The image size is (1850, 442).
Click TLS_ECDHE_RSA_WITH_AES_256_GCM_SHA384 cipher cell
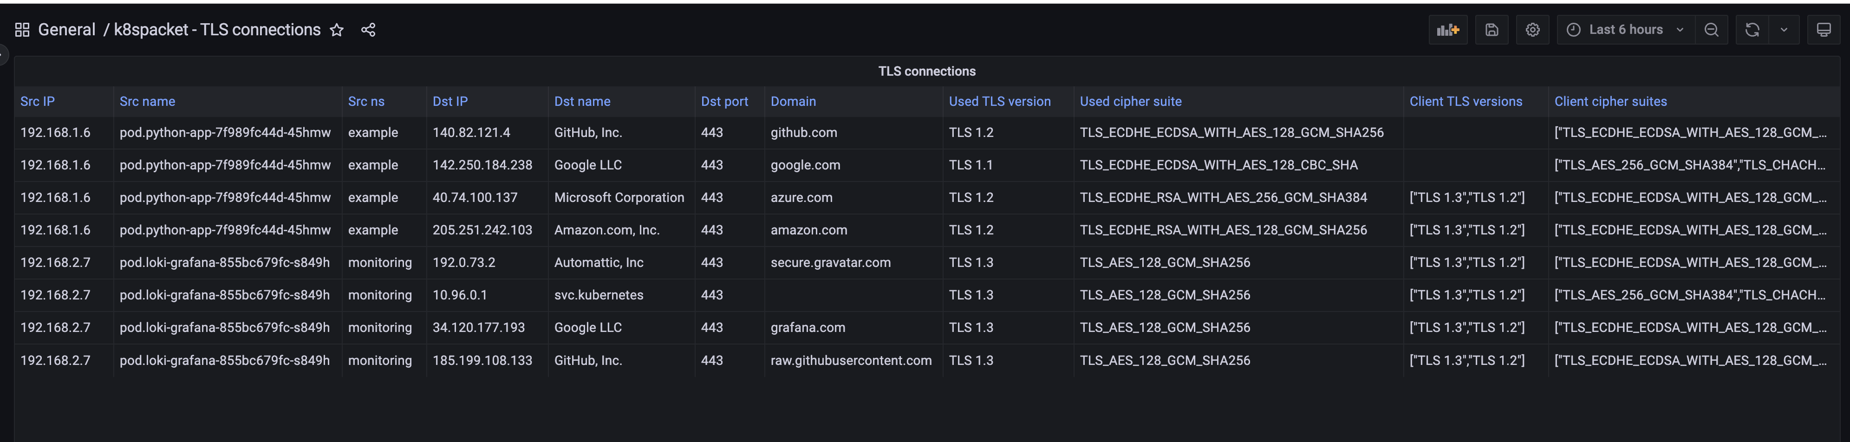(1238, 197)
